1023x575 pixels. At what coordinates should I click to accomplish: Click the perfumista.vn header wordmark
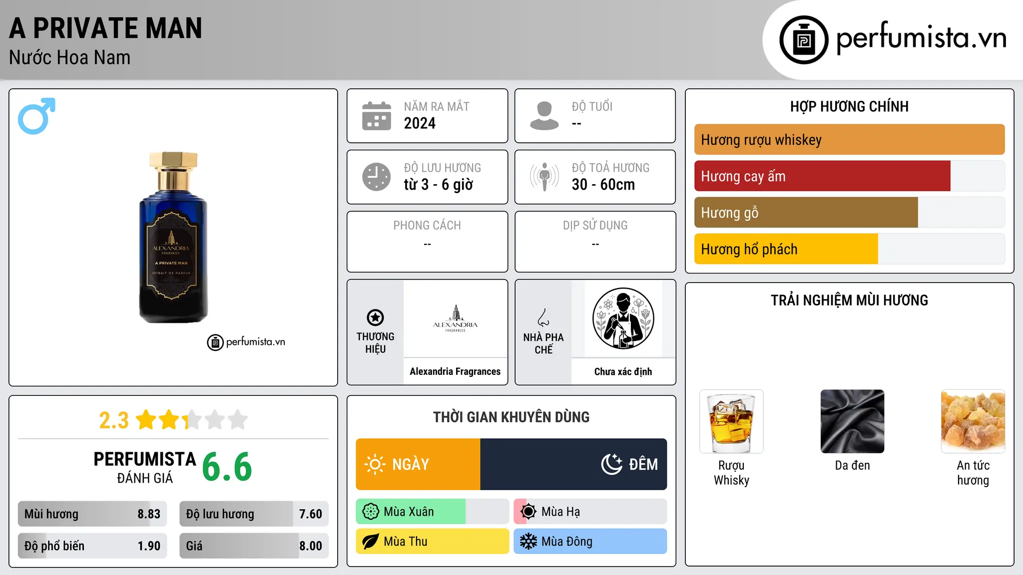[x=921, y=38]
